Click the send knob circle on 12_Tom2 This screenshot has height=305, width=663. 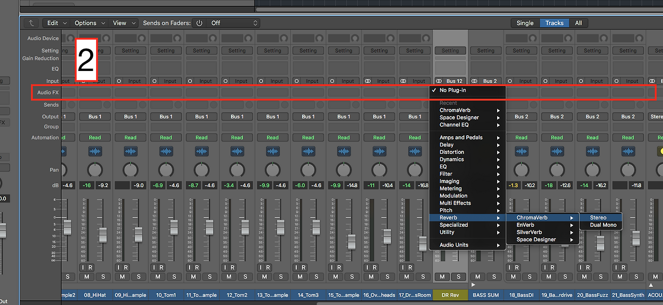coord(250,105)
